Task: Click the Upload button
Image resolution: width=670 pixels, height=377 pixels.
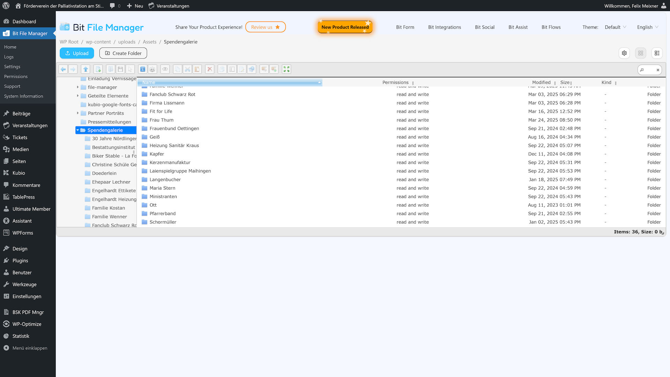Action: 77,53
